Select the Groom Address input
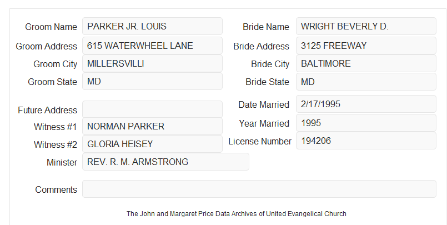This screenshot has width=447, height=225. pyautogui.click(x=152, y=46)
